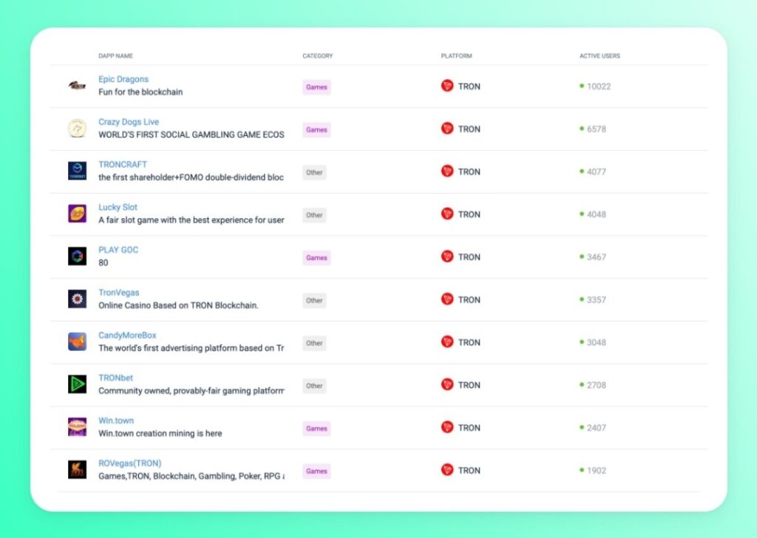Open the TronVegas dapp link

[x=119, y=293]
